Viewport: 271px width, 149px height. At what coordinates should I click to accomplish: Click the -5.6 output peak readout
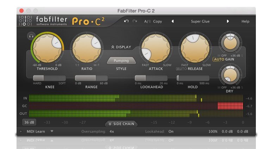pyautogui.click(x=249, y=114)
